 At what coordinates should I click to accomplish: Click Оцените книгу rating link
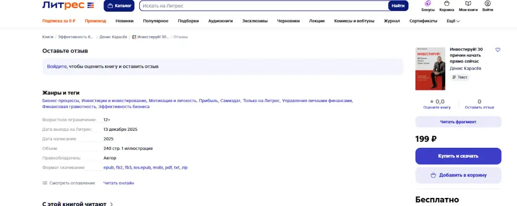coord(437,107)
